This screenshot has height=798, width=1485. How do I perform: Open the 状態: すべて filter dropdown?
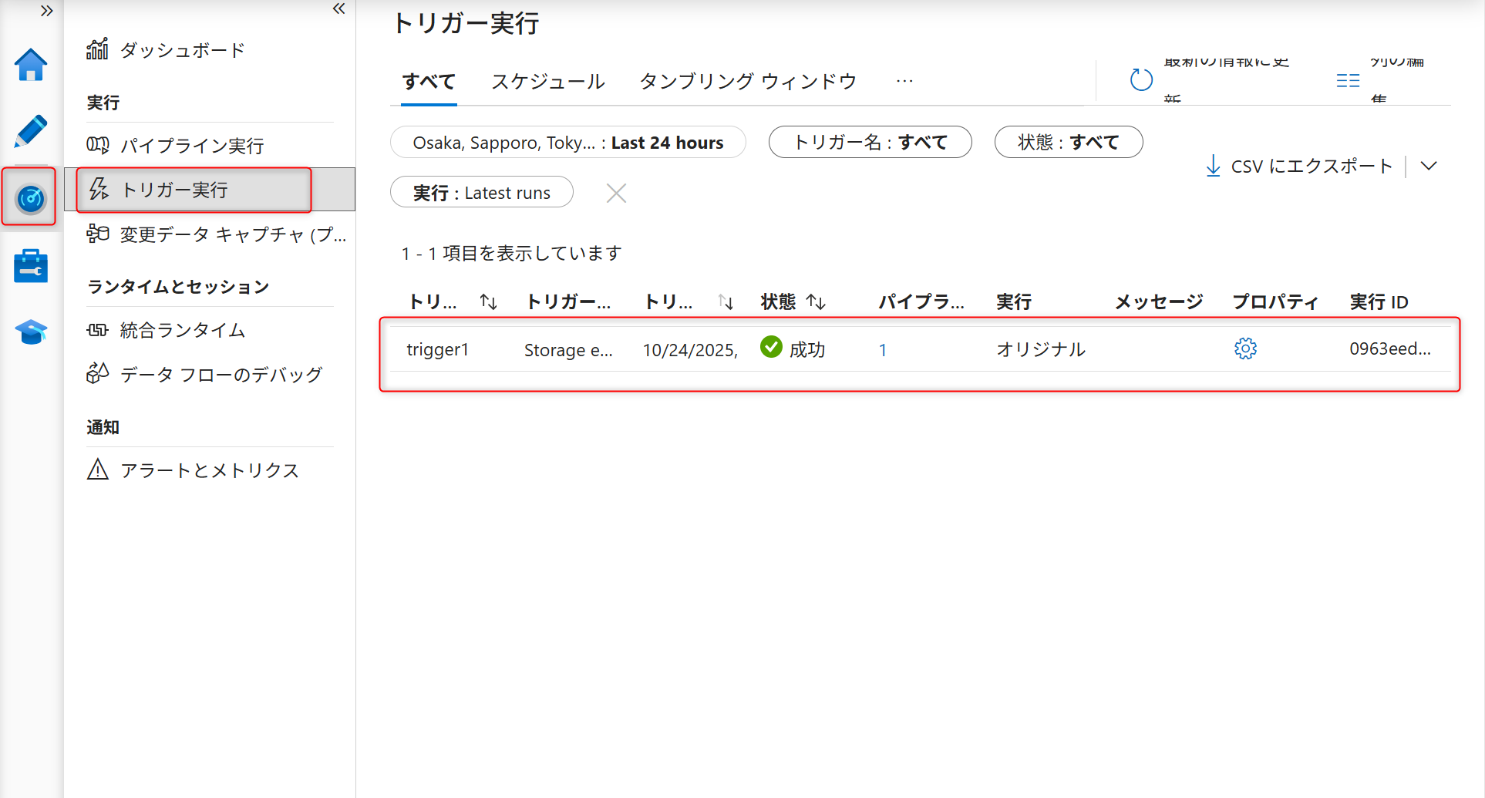(1069, 142)
